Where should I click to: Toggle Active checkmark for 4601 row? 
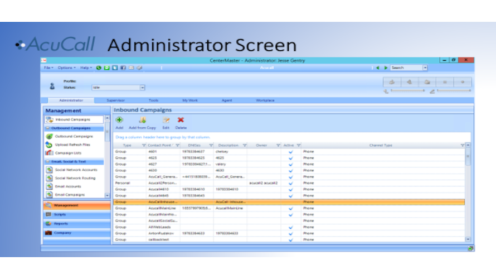[291, 152]
